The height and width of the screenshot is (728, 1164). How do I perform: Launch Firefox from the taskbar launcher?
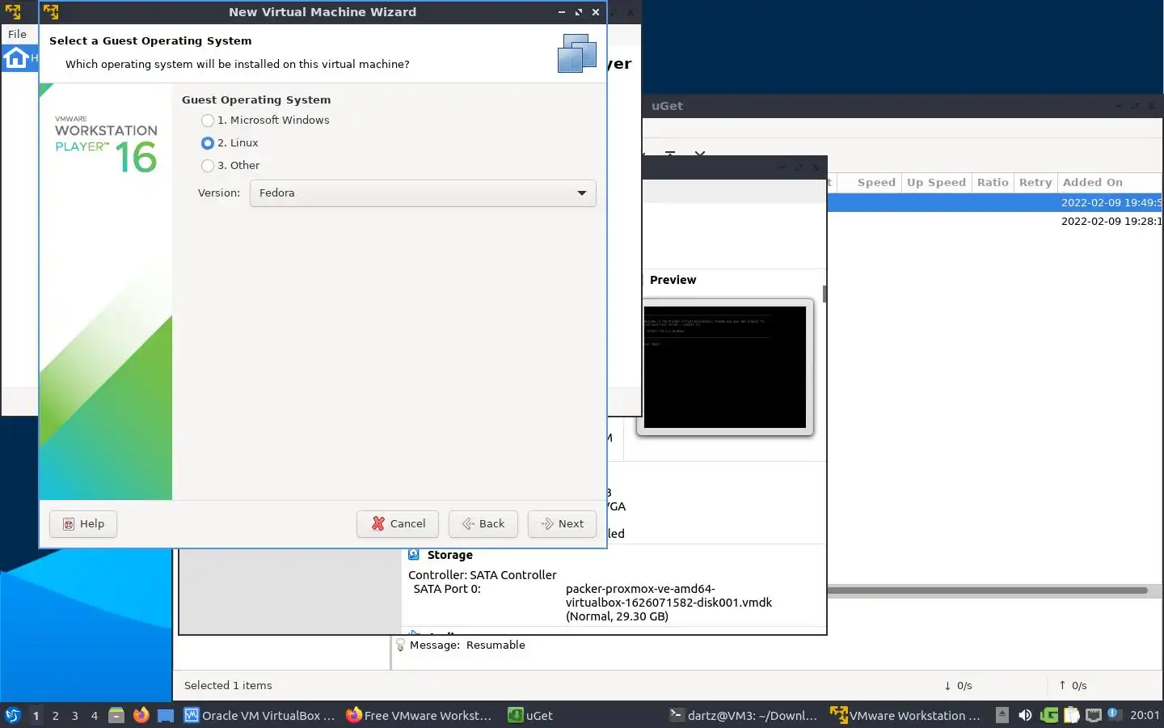click(x=141, y=715)
